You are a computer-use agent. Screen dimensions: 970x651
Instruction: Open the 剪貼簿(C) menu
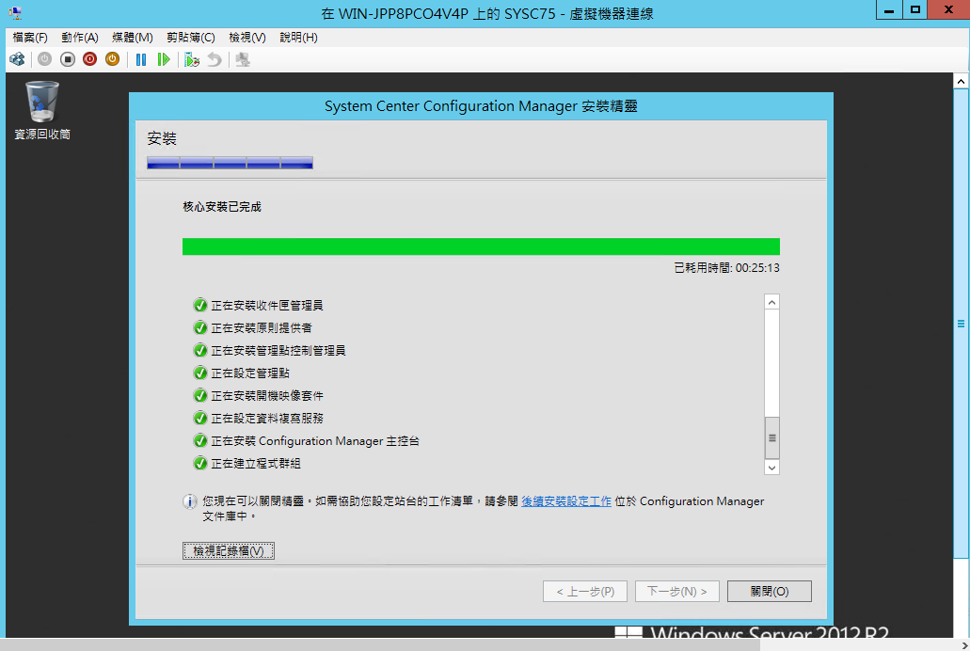191,38
